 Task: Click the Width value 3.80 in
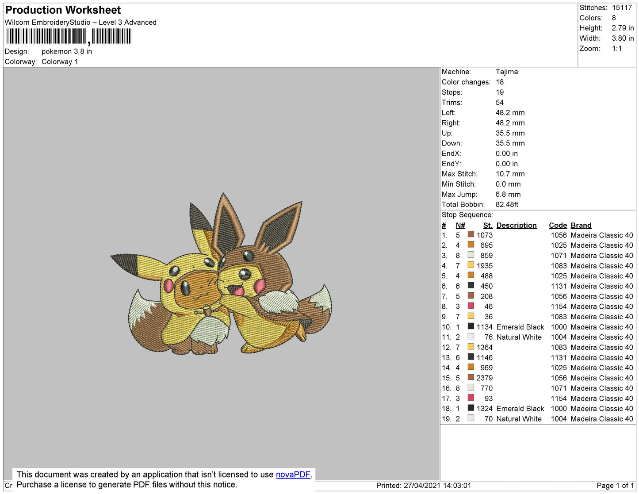point(623,38)
